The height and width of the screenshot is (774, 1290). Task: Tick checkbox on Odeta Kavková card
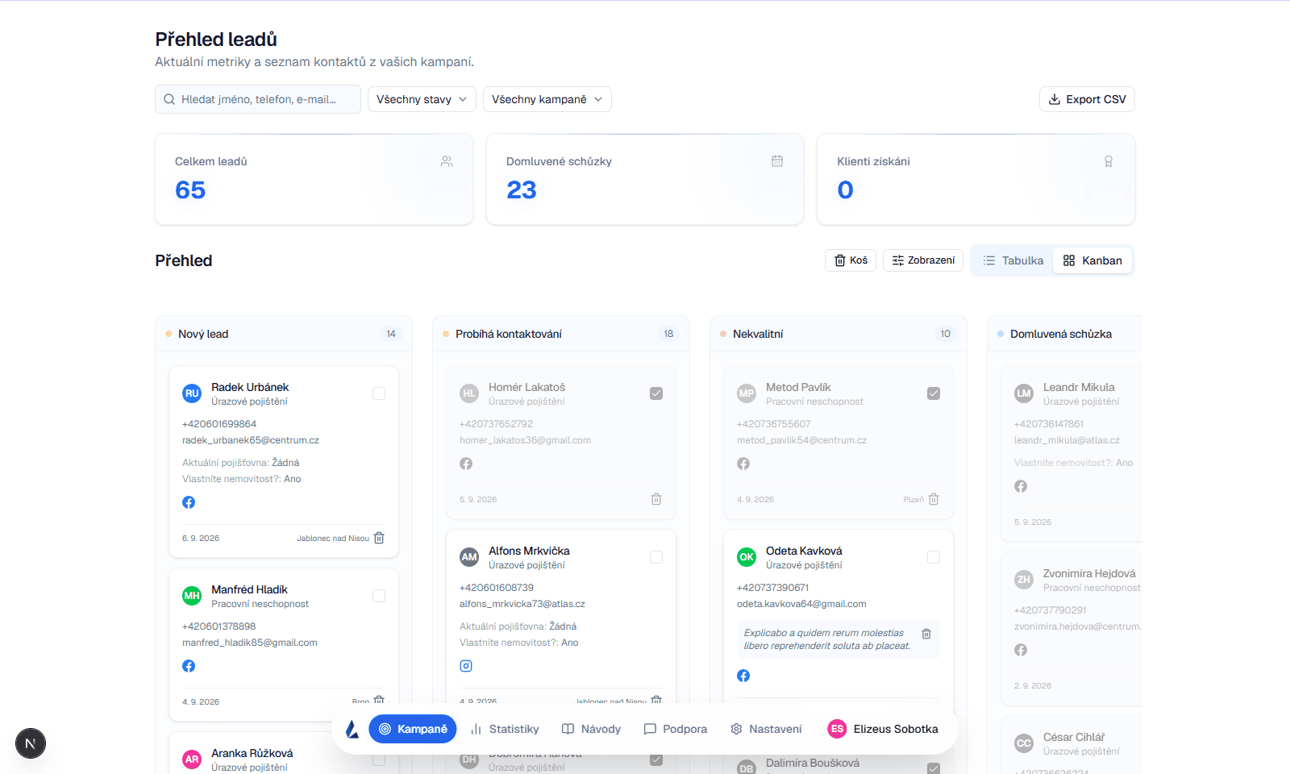(934, 557)
